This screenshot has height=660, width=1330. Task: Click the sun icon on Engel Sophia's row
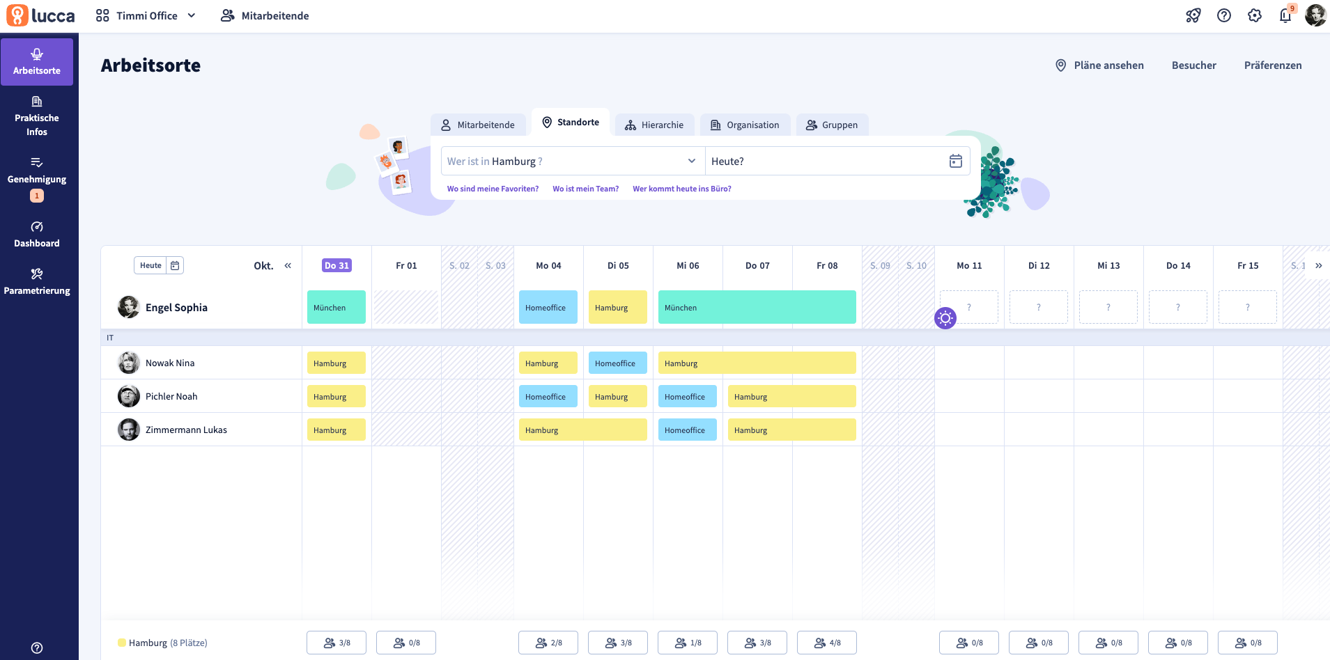[945, 318]
